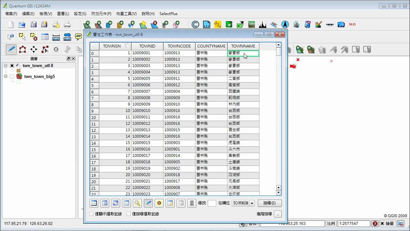Open the TOWNSN field dropdown
This screenshot has width=410, height=231.
[x=252, y=203]
